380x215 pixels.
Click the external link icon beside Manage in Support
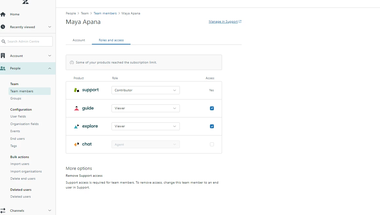240,21
